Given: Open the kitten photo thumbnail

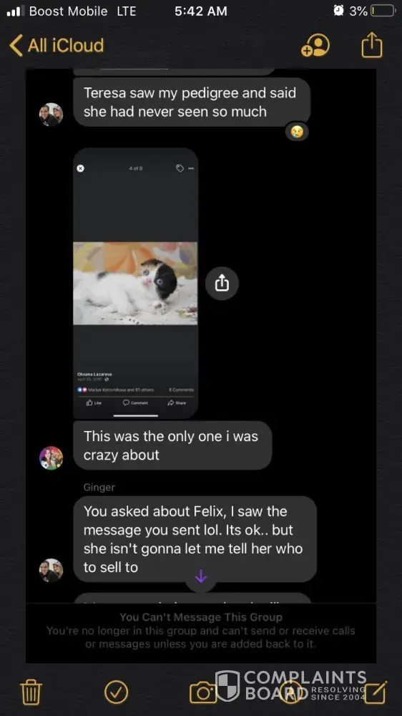Looking at the screenshot, I should 135,283.
